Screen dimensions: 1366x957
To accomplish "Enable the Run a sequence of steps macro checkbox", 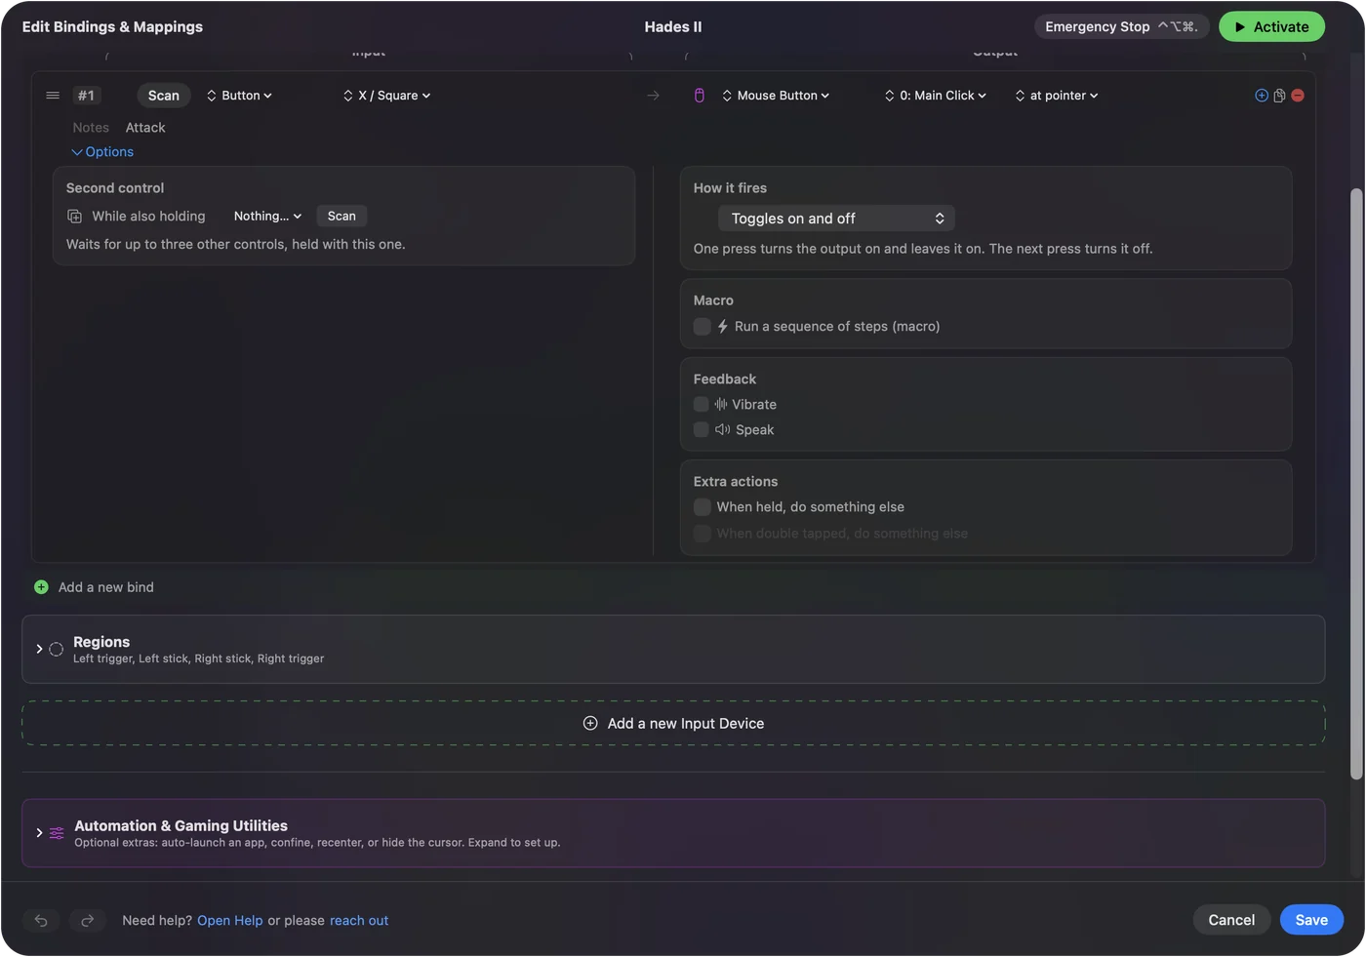I will click(x=702, y=327).
